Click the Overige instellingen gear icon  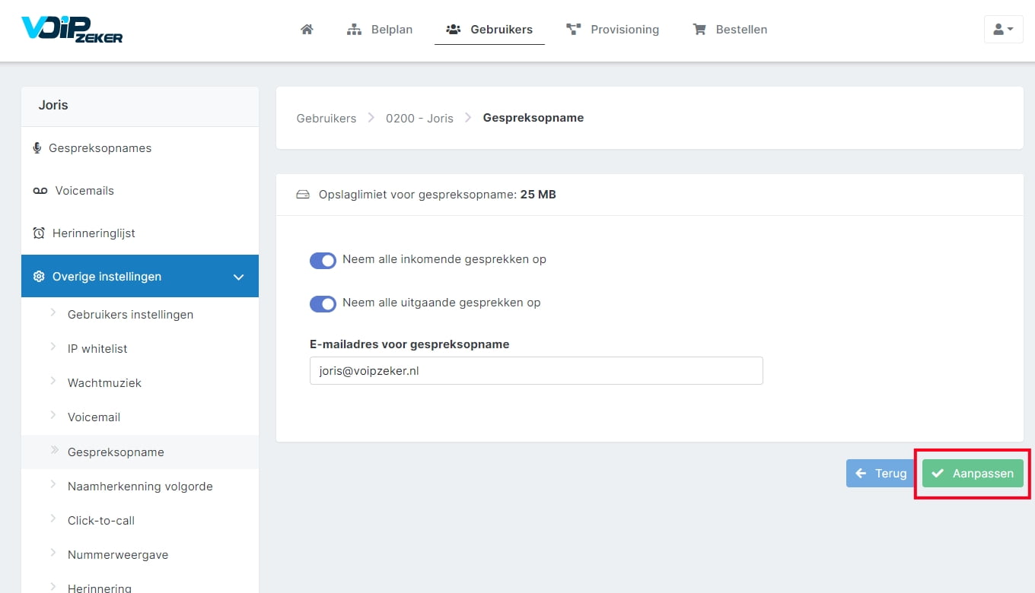[39, 277]
